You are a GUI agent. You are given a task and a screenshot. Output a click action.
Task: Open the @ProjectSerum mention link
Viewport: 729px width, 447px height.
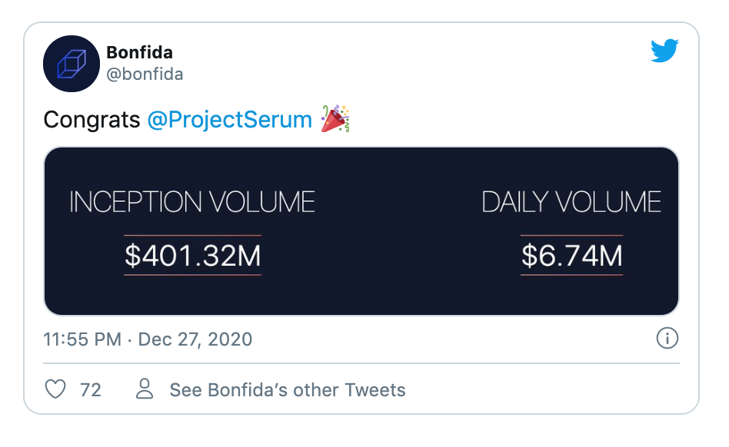(230, 120)
